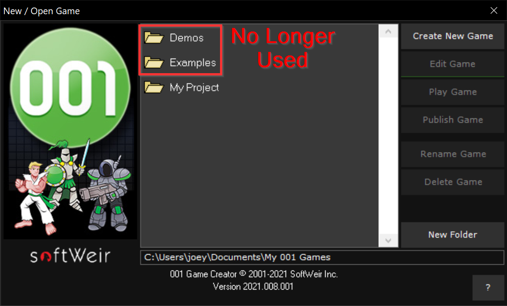Click the 001 green circle logo
Screen dimensions: 507x306
click(70, 86)
